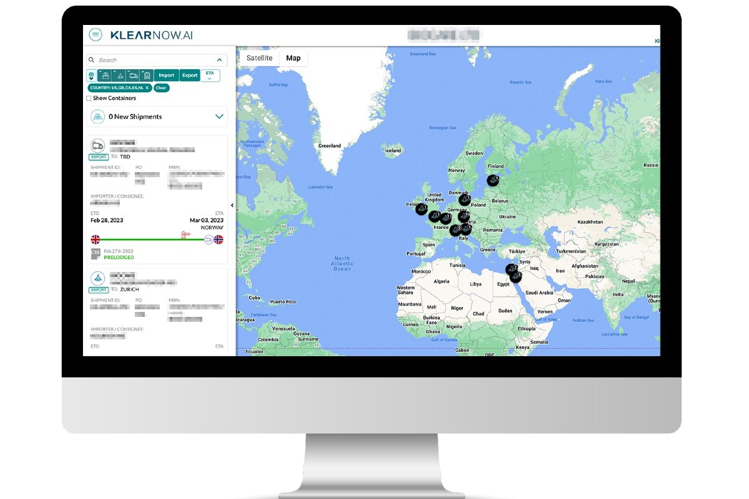Open the hamburger main menu
The width and height of the screenshot is (749, 499).
pyautogui.click(x=95, y=35)
